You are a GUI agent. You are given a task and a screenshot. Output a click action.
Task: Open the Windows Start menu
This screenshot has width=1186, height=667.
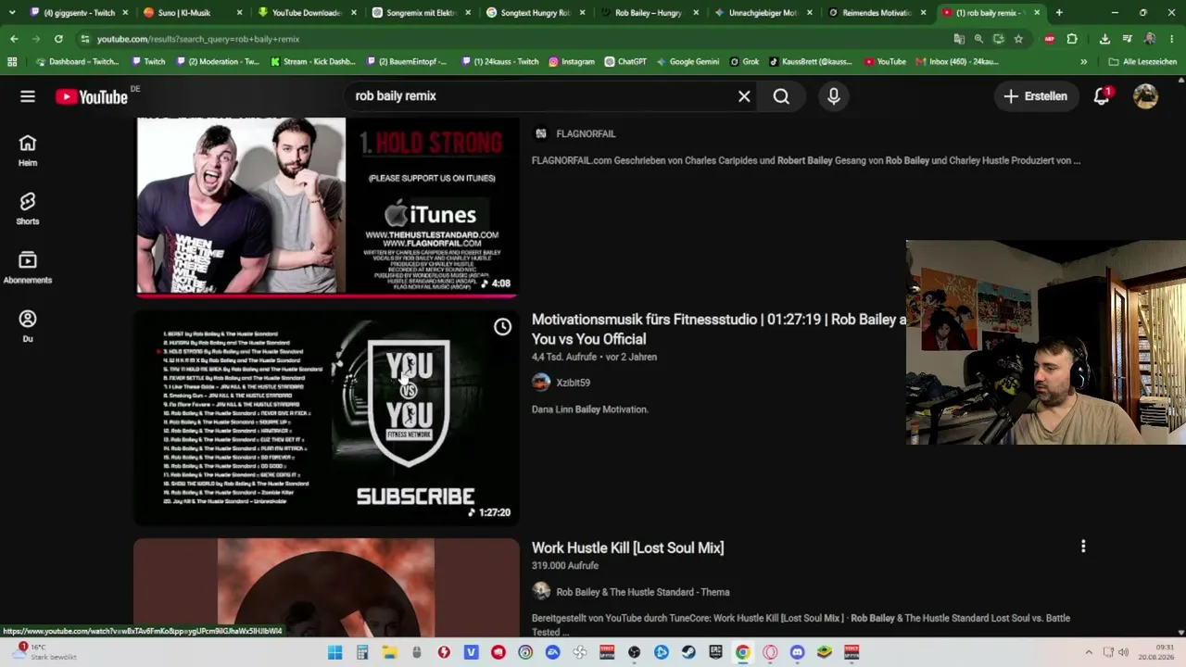(334, 652)
